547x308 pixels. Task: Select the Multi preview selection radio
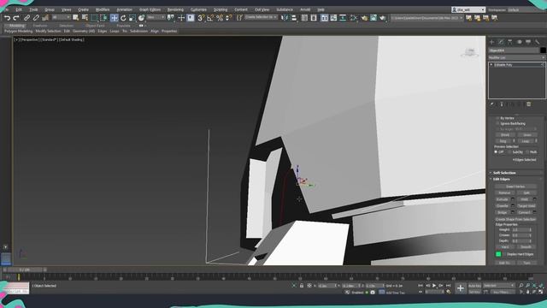click(527, 152)
